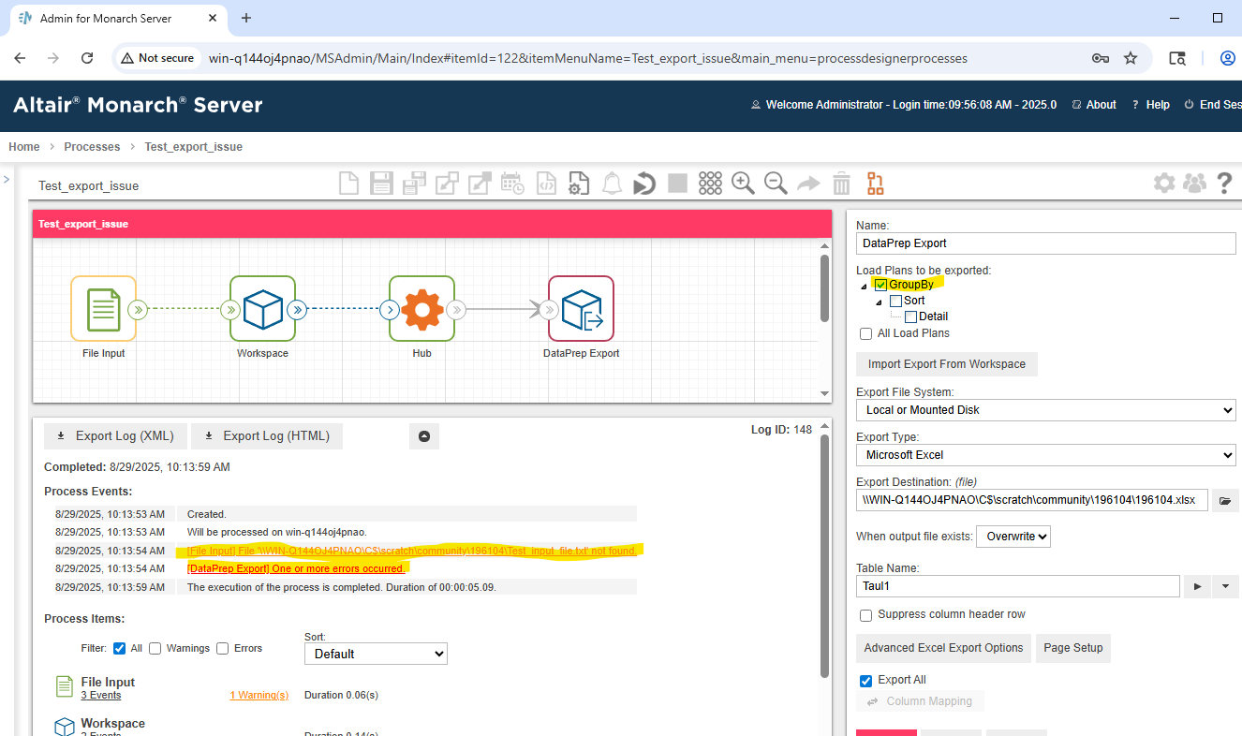Viewport: 1242px width, 736px height.
Task: Click Export Log (XML) button
Action: pyautogui.click(x=115, y=436)
